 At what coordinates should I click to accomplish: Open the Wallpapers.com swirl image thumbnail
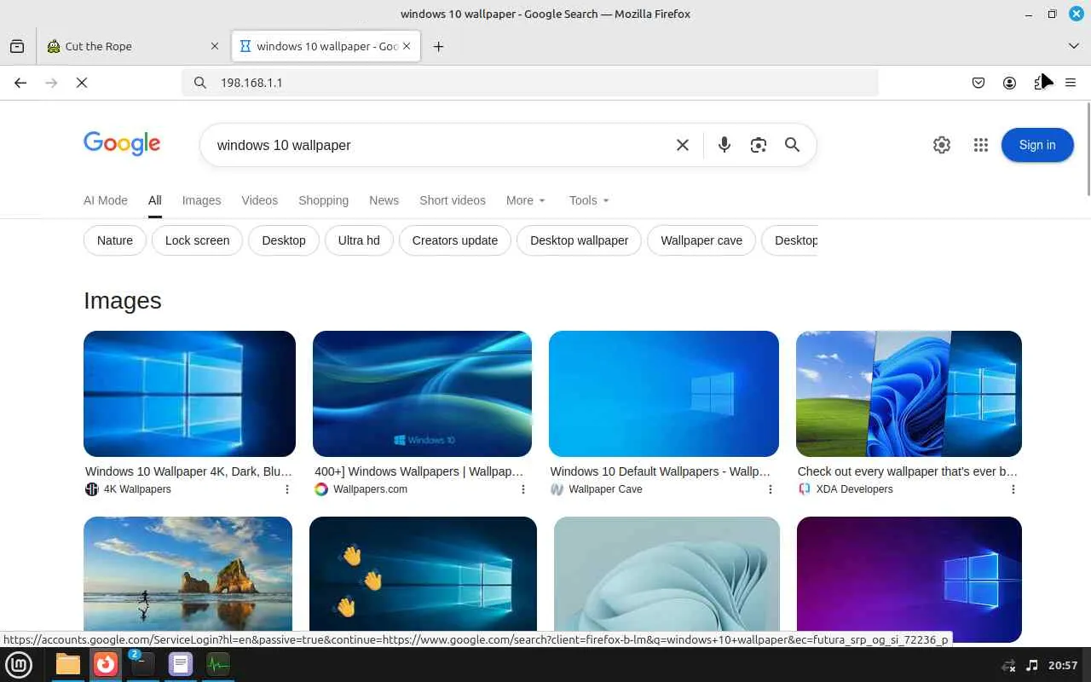[422, 394]
